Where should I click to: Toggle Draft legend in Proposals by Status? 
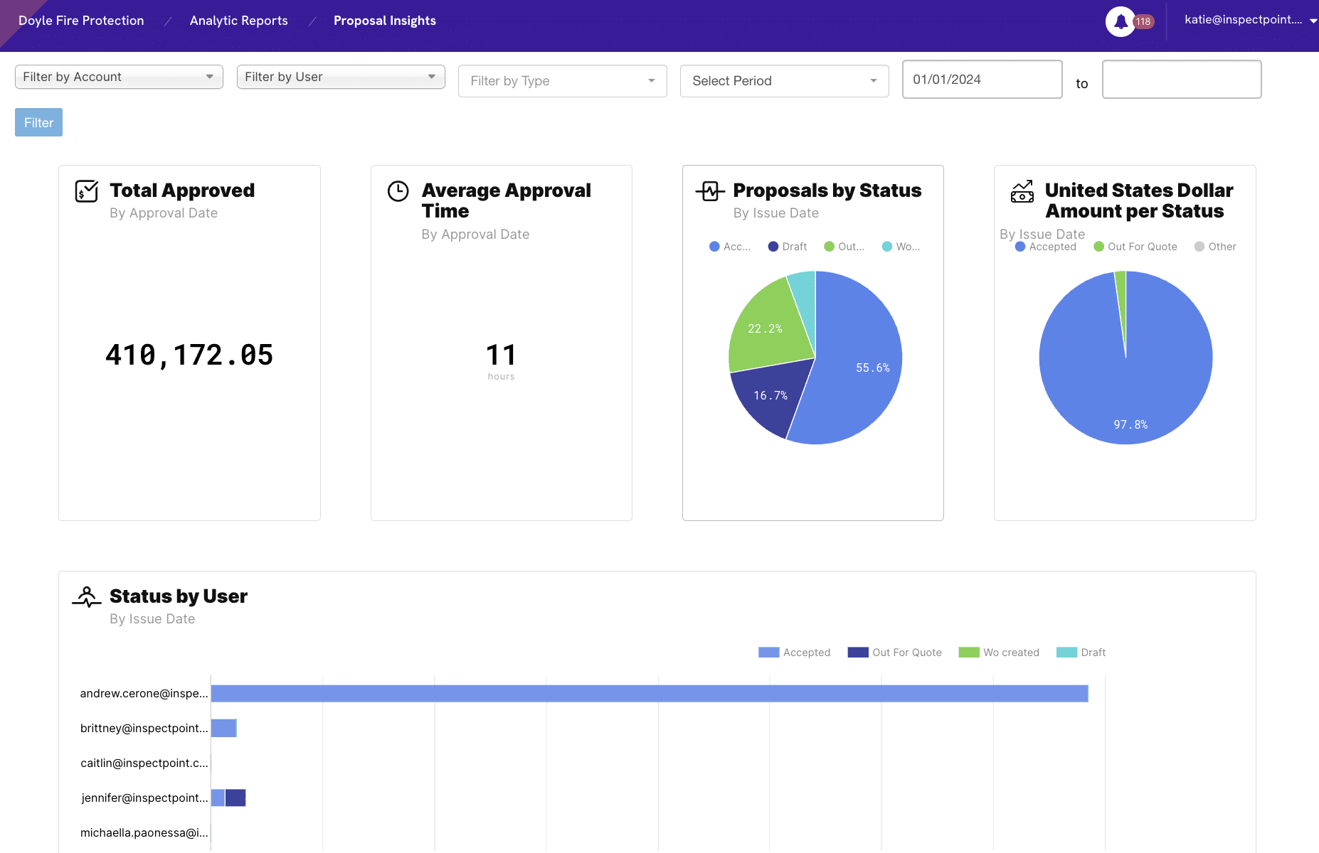pyautogui.click(x=788, y=247)
